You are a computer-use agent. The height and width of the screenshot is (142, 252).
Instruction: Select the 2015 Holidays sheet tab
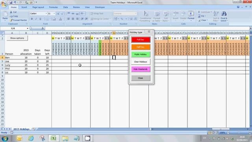[x=21, y=129]
